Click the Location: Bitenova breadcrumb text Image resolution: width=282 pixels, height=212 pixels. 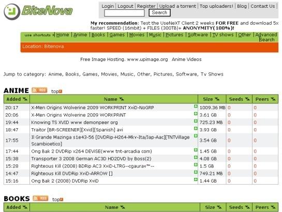pyautogui.click(x=43, y=47)
